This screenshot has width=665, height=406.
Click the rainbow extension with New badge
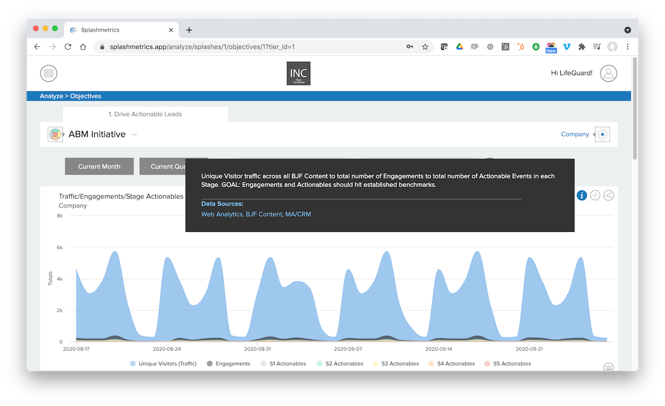pos(551,48)
